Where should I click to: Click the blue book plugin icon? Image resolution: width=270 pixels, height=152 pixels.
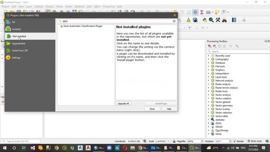pyautogui.click(x=234, y=20)
